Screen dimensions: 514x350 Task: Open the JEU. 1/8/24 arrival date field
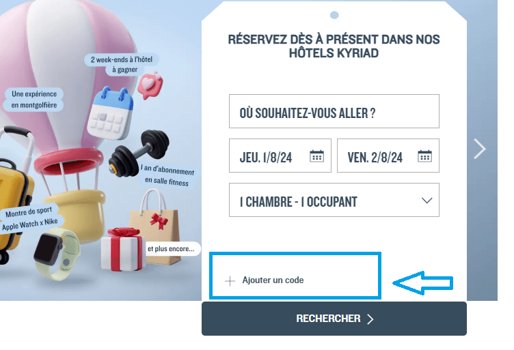click(x=280, y=156)
